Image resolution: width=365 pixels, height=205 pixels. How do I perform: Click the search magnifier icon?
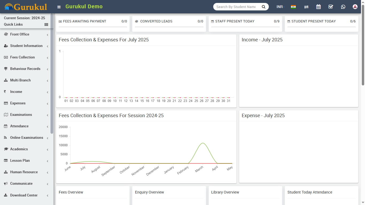(263, 7)
